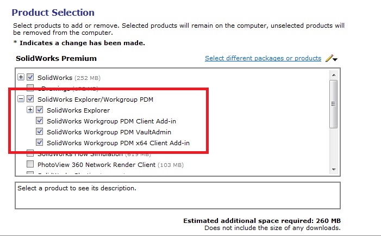The width and height of the screenshot is (381, 236).
Task: Open Select different packages or products link
Action: pos(263,58)
